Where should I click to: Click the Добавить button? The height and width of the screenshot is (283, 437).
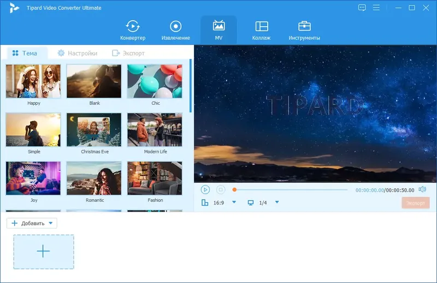(x=32, y=223)
